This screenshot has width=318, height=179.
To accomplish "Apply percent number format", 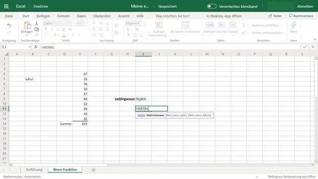I will 137,29.
